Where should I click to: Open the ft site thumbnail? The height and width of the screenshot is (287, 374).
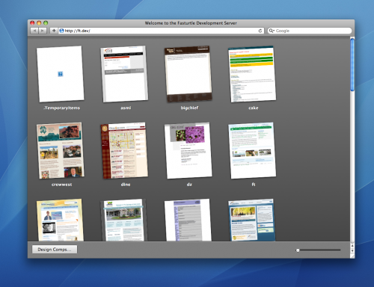252,150
